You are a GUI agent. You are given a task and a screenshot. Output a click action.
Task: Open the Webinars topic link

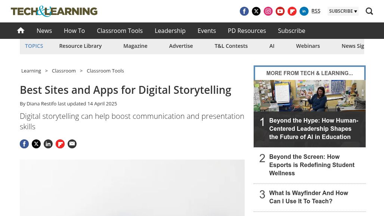pos(308,46)
